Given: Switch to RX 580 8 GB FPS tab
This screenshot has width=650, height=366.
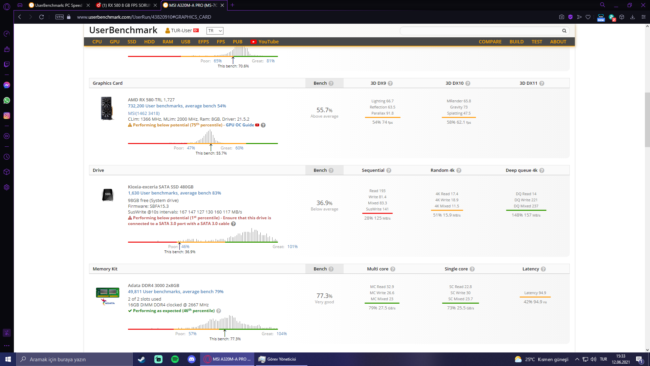Looking at the screenshot, I should coord(126,5).
